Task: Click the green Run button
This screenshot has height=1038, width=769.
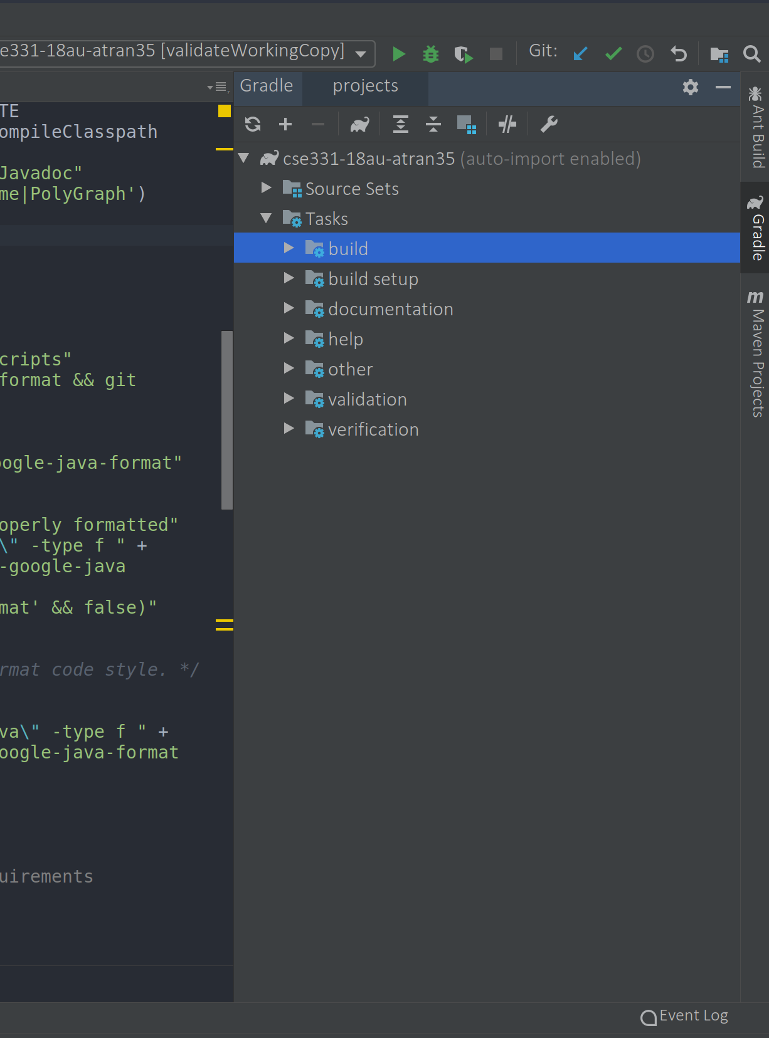Action: click(398, 54)
